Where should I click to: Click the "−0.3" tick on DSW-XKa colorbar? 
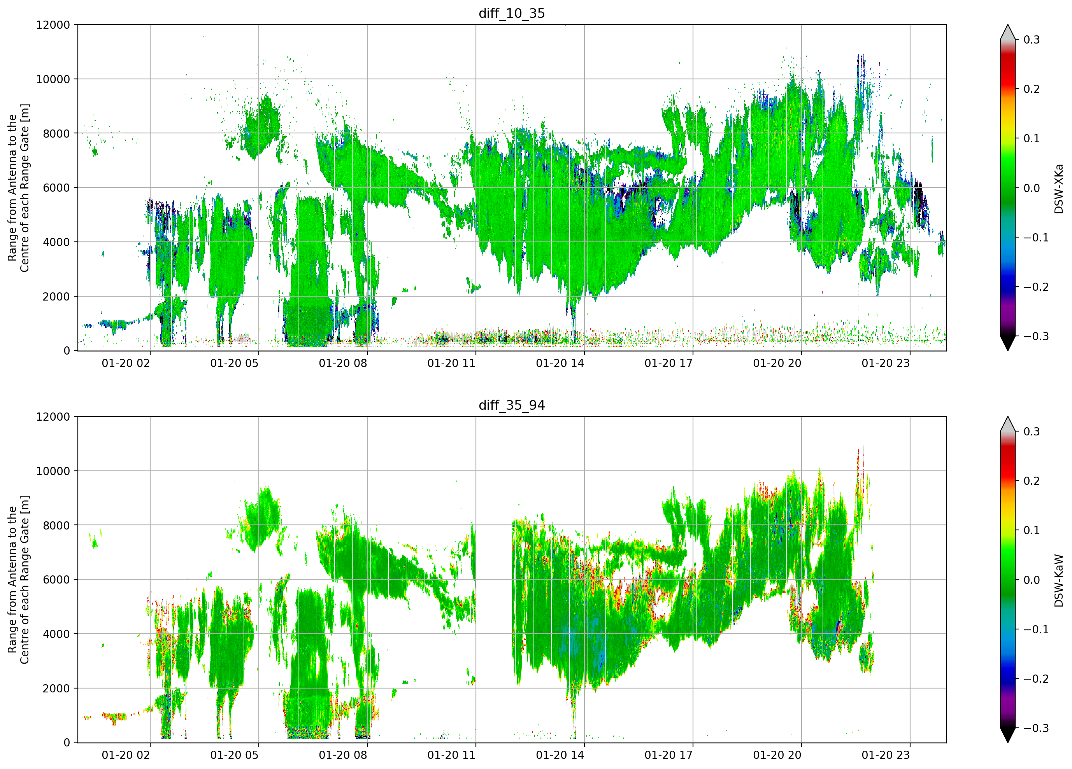click(1036, 337)
